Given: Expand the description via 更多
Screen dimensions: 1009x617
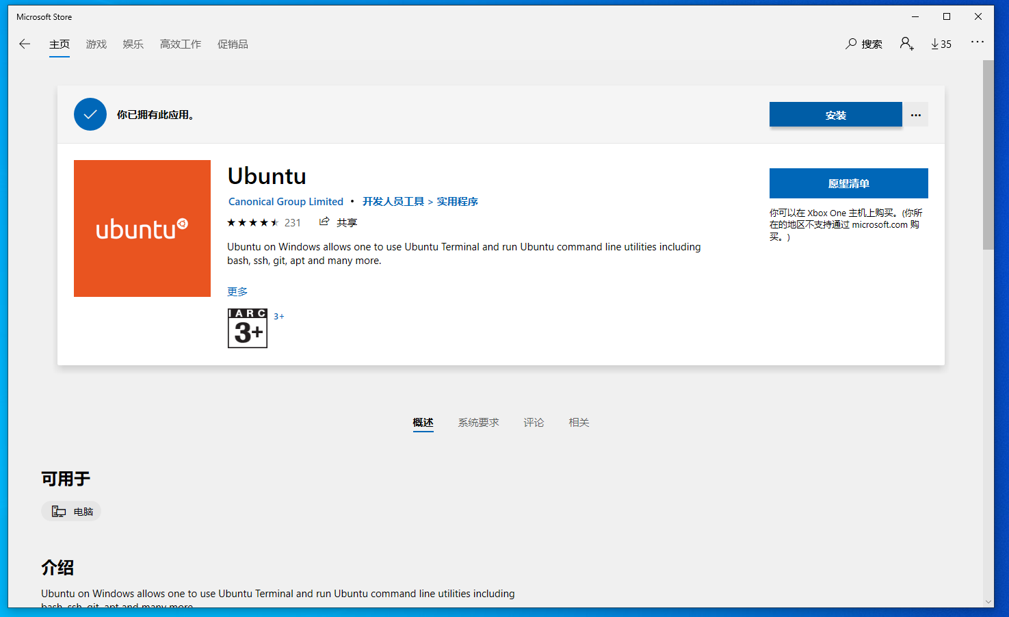Looking at the screenshot, I should 237,291.
